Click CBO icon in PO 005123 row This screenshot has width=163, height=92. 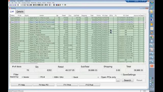coord(111,33)
